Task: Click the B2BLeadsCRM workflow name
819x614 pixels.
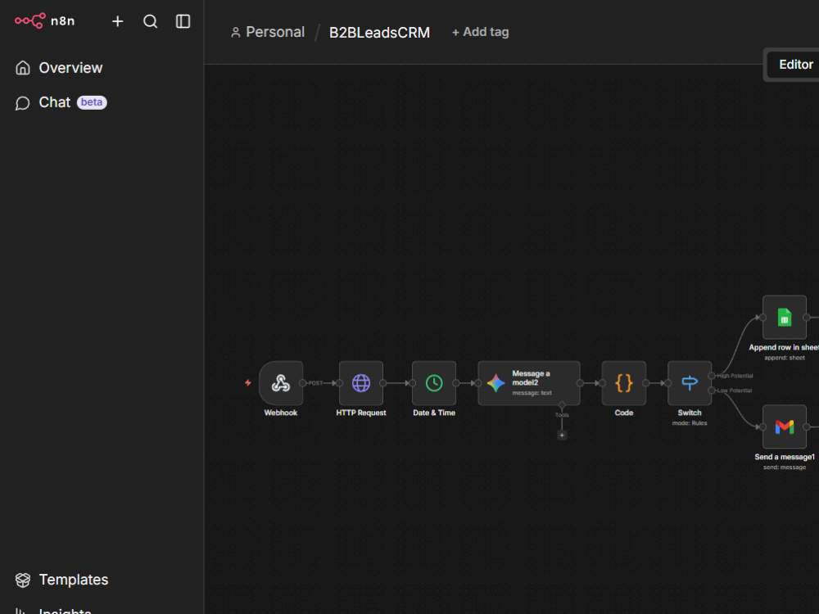Action: 380,33
